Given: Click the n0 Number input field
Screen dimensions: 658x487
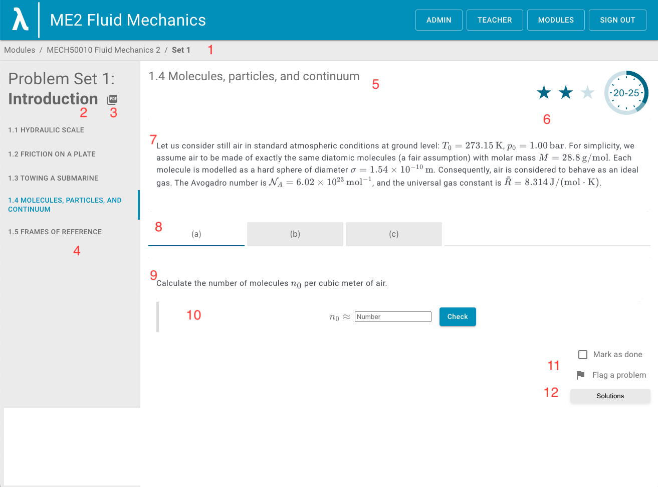Looking at the screenshot, I should pos(393,316).
